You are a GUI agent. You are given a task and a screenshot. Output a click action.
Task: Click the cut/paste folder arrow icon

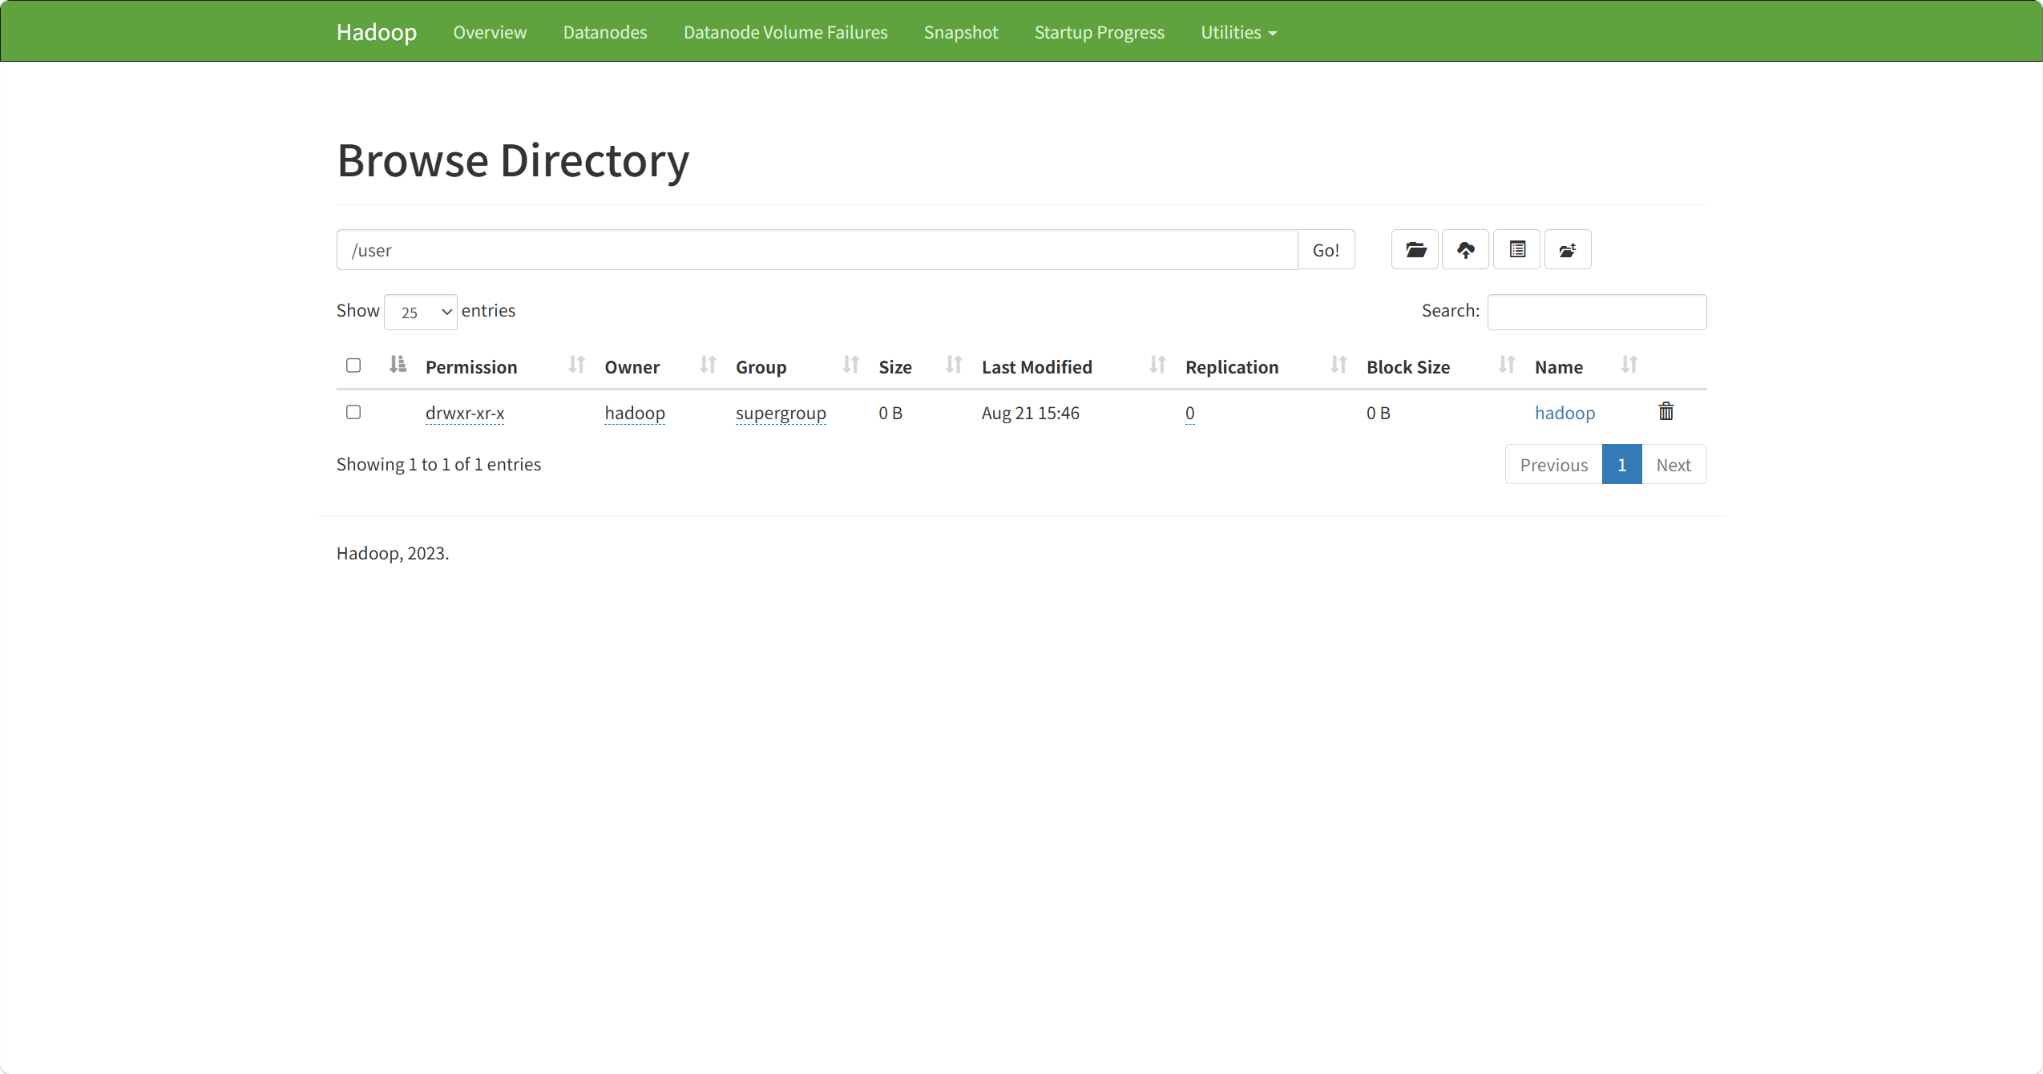point(1568,250)
